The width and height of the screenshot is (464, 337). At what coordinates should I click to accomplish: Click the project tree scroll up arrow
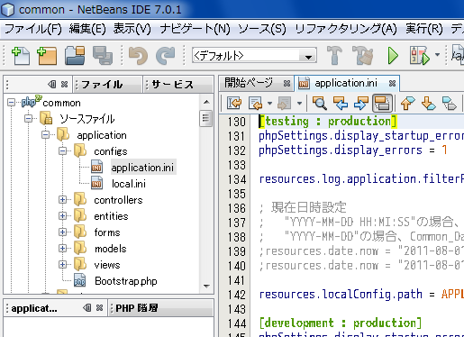click(x=206, y=102)
